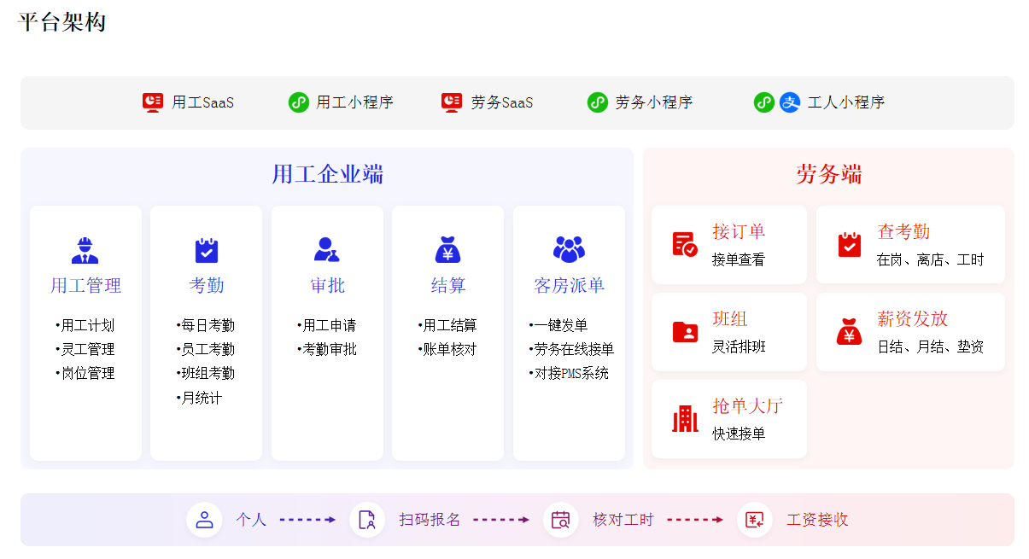Screen dimensions: 1029x559
Task: Click the 在岗、离店、工时 subtitle
Action: (x=930, y=259)
